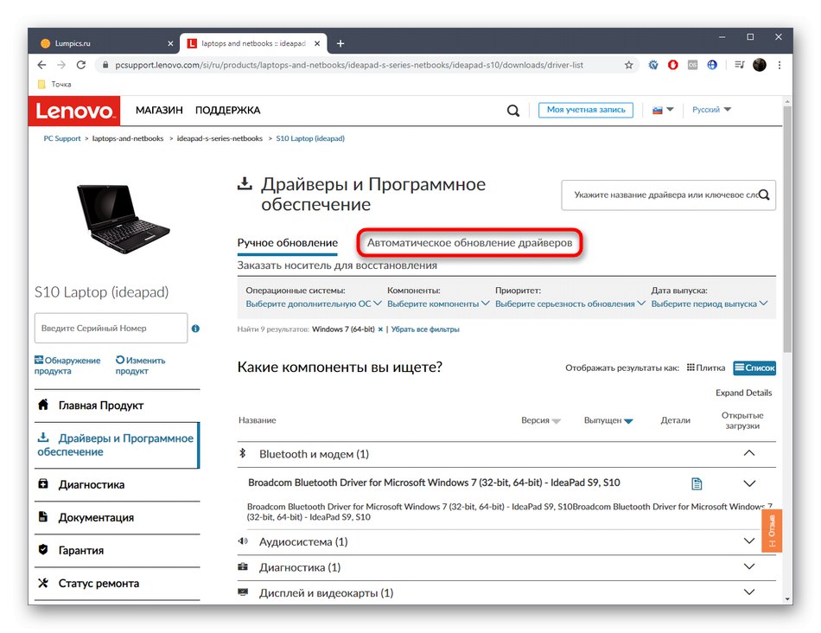Click Expand Details link
Screen dimensions: 821x633
(x=743, y=393)
